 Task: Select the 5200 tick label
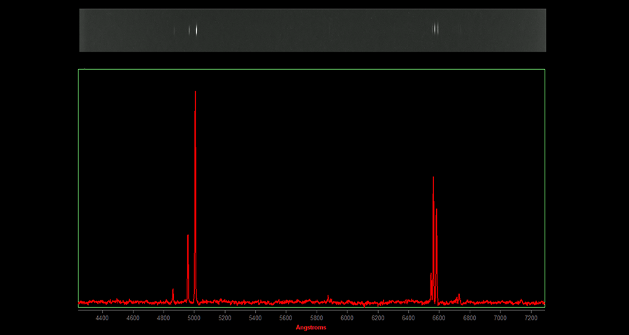(224, 318)
